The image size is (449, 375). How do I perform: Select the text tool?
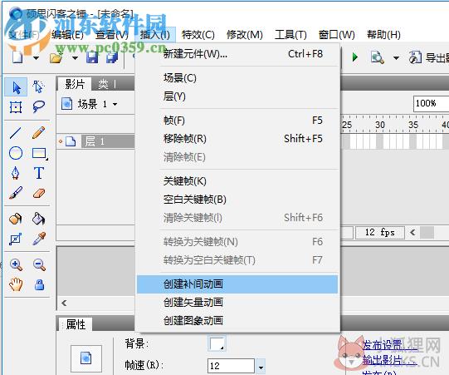pos(39,173)
